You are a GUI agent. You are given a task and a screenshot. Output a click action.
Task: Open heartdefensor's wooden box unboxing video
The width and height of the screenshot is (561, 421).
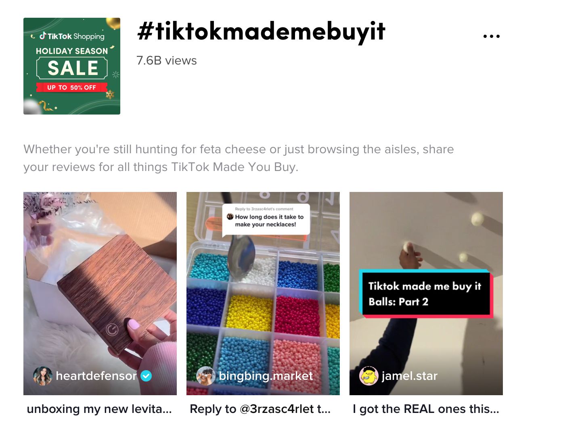(x=100, y=294)
